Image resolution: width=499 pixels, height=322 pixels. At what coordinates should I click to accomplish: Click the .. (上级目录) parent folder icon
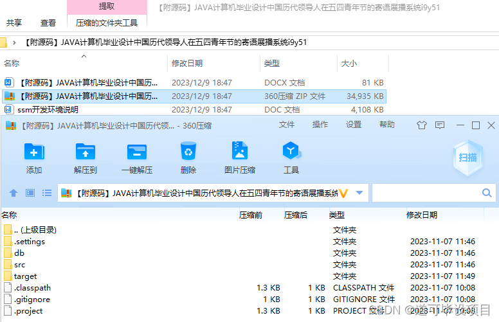click(x=8, y=229)
